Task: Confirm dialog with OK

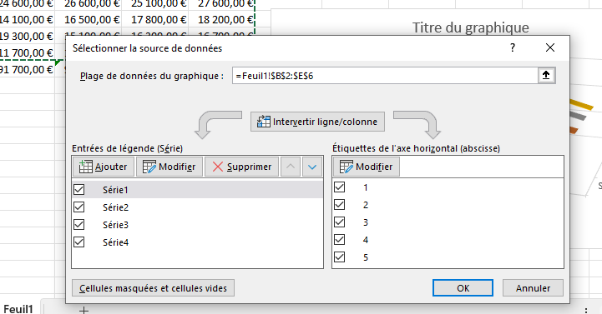Action: (x=463, y=288)
